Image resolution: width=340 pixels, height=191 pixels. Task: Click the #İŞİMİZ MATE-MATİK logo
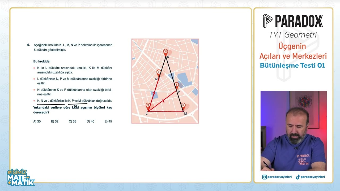click(21, 178)
